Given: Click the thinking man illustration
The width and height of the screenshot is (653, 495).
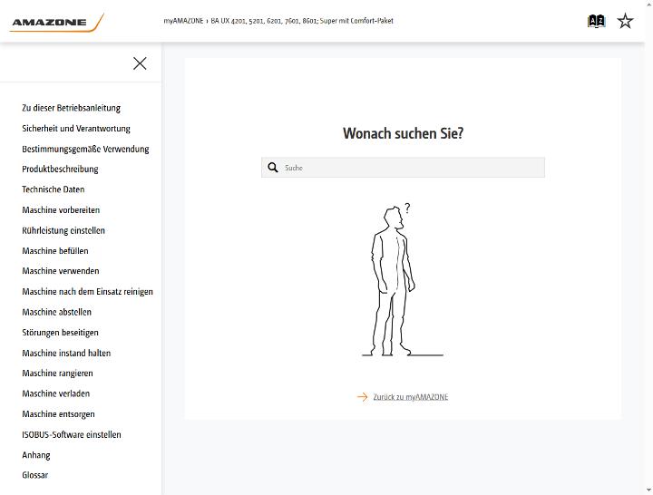Looking at the screenshot, I should click(x=403, y=280).
